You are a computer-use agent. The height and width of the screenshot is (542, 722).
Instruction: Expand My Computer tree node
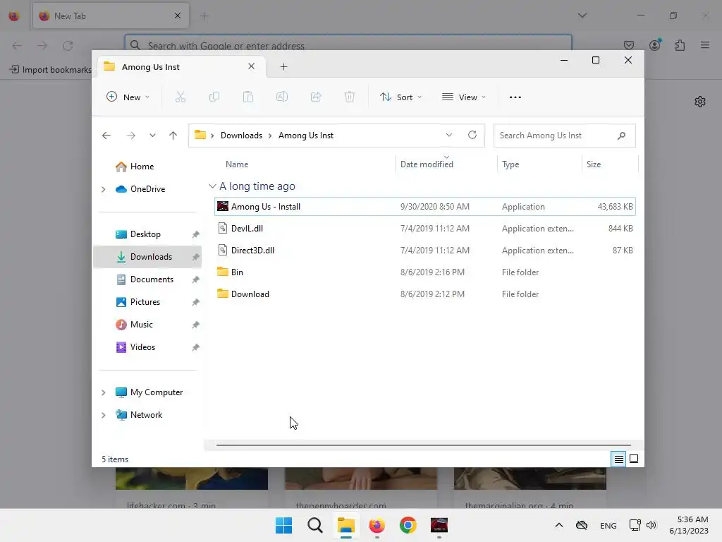point(104,392)
